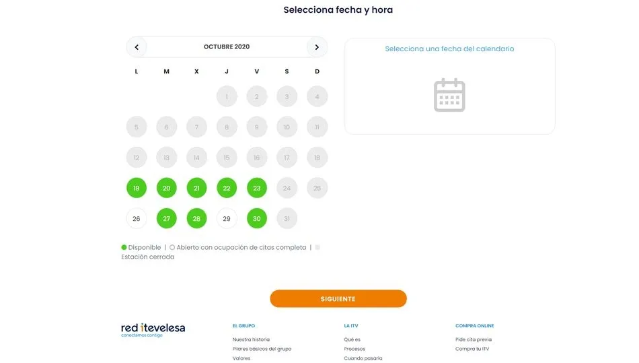Open Pilares básicos del grupo link
The height and width of the screenshot is (363, 639).
click(x=262, y=349)
